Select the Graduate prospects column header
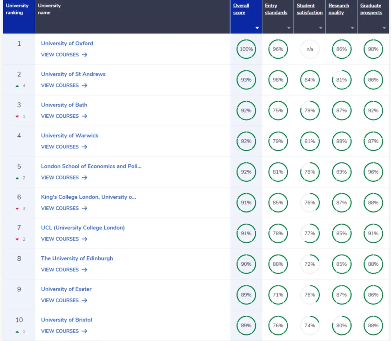The width and height of the screenshot is (391, 341). (371, 9)
